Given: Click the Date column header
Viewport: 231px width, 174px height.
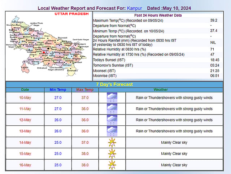Looking at the screenshot, I should 25,90.
